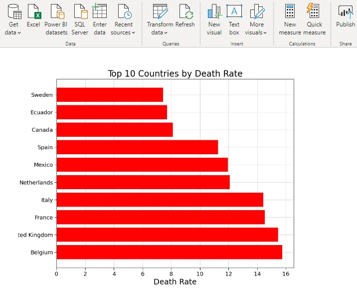357x290 pixels.
Task: Expand the Get data dropdown
Action: tap(13, 32)
